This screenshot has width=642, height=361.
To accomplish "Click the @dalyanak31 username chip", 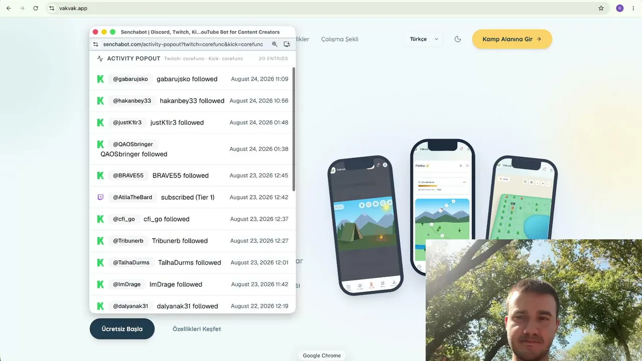I will point(130,306).
